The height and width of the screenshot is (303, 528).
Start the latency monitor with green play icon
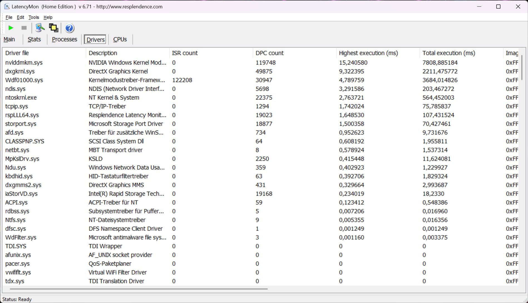click(x=11, y=28)
